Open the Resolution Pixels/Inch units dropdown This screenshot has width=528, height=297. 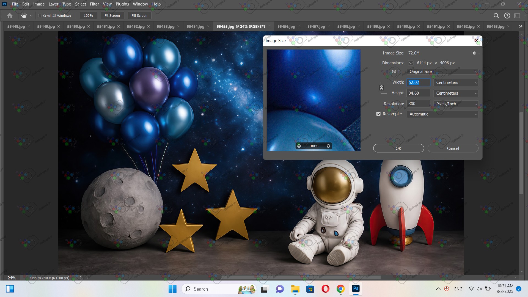click(456, 104)
